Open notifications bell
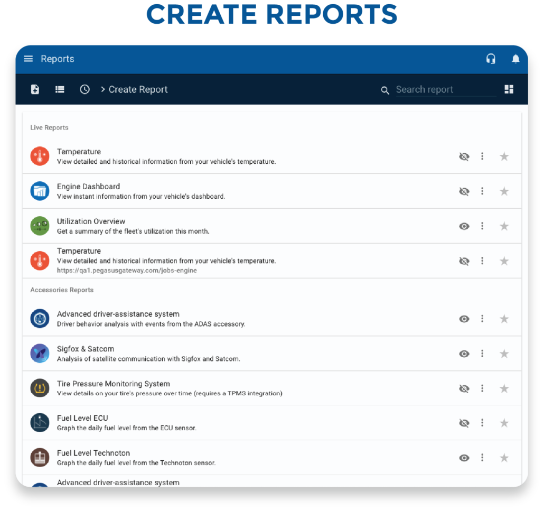The width and height of the screenshot is (544, 511). pyautogui.click(x=515, y=59)
